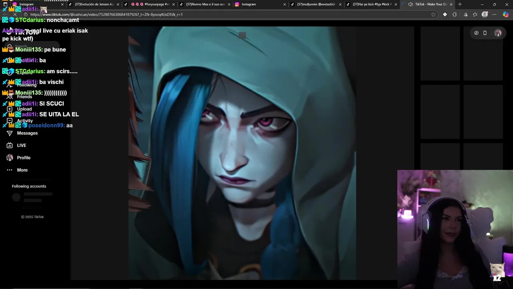This screenshot has width=513, height=289.
Task: Expand the More options in TikTok sidebar
Action: tap(22, 170)
